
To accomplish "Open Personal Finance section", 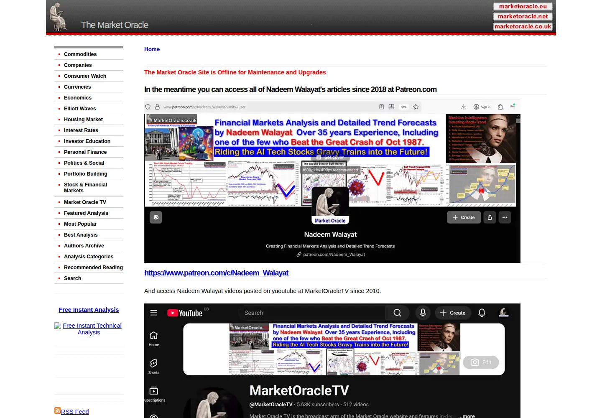I will 85,152.
